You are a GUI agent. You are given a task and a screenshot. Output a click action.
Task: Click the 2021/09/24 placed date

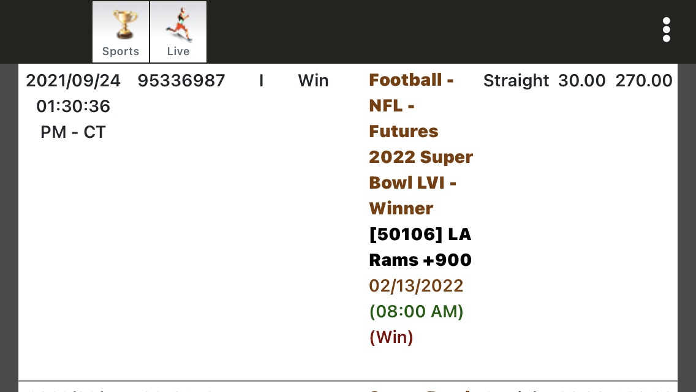[73, 81]
